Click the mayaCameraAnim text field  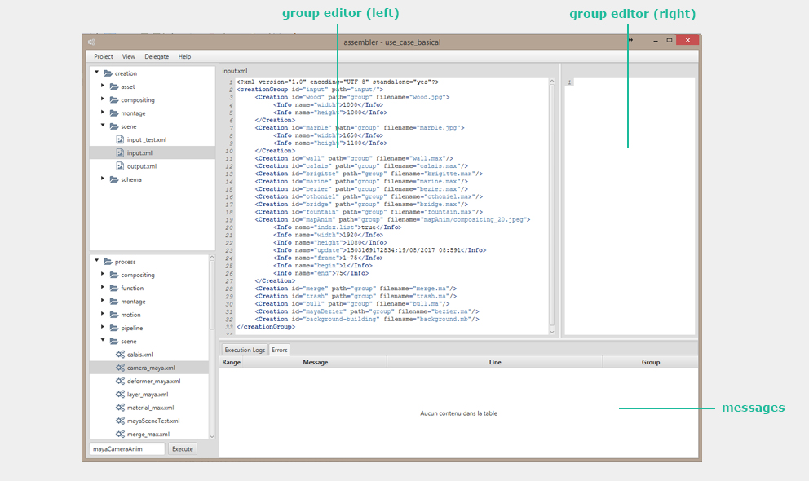point(126,449)
